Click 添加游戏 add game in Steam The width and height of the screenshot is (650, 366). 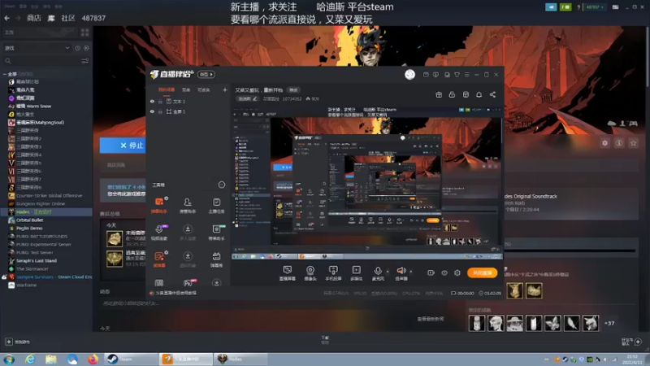(x=18, y=342)
